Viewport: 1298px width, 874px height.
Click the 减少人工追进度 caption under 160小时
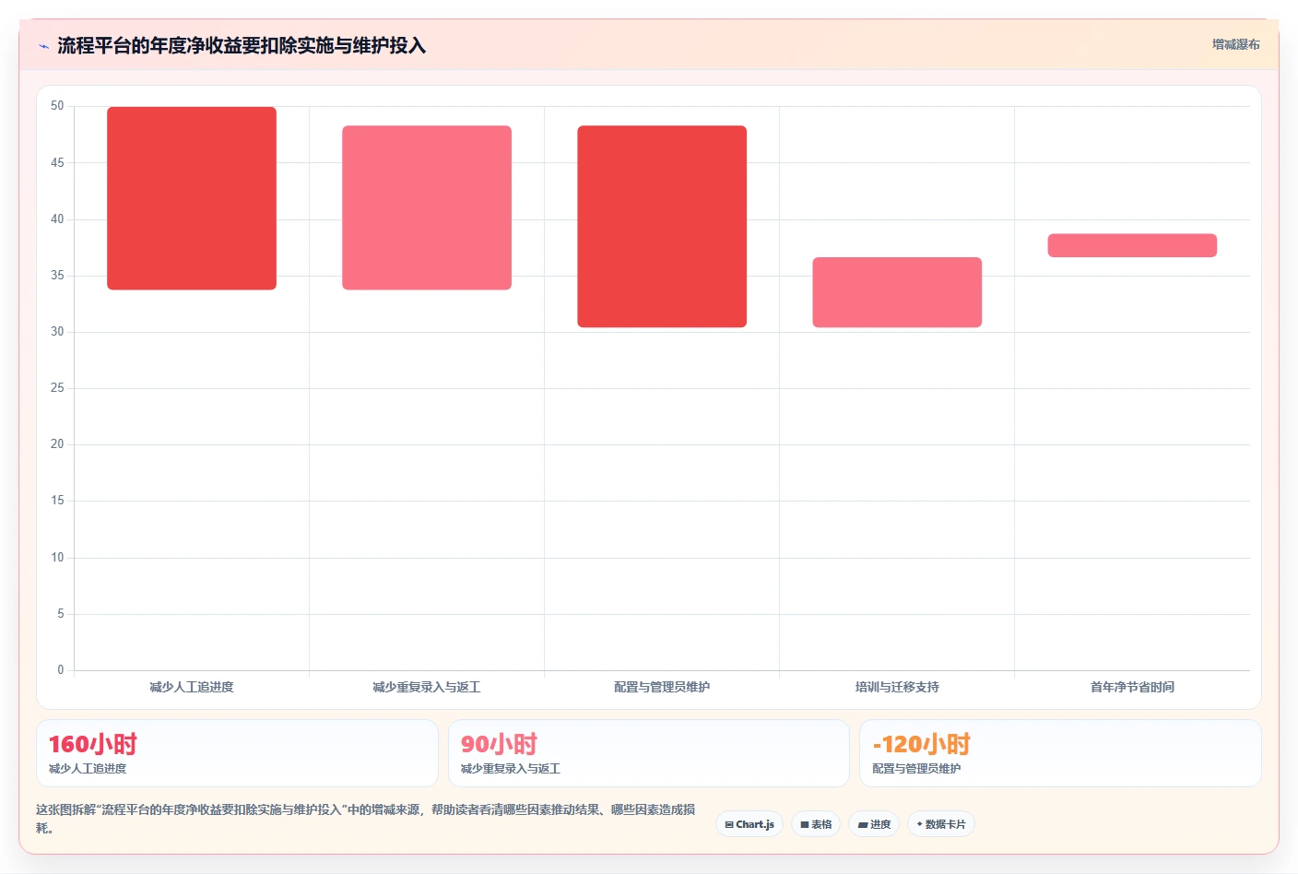88,768
